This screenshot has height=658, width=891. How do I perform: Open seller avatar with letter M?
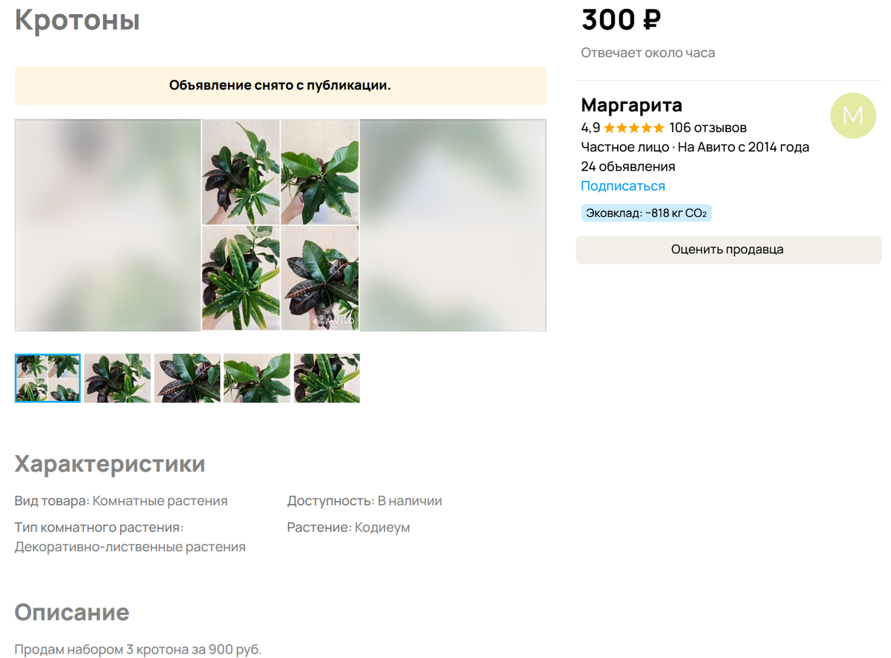[x=853, y=116]
